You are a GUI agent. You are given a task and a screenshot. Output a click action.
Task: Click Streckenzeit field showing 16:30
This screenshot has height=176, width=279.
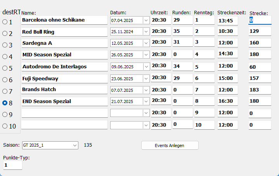point(227,102)
